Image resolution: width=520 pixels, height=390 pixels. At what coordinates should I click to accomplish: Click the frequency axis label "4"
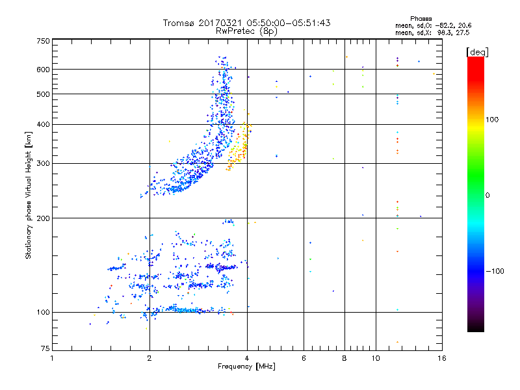pyautogui.click(x=247, y=358)
